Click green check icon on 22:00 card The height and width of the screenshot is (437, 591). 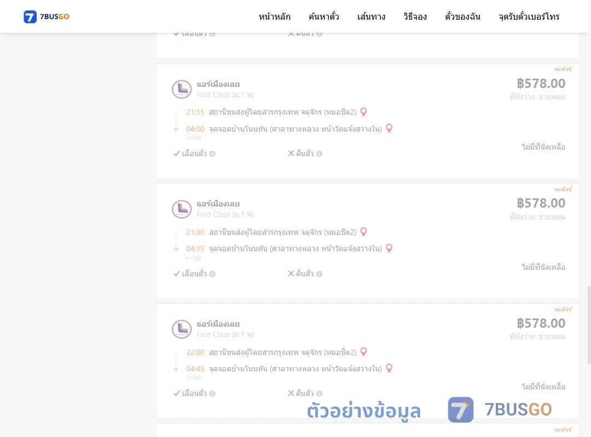176,393
